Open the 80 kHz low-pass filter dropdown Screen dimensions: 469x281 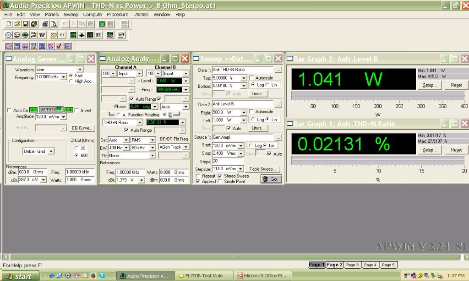153,148
